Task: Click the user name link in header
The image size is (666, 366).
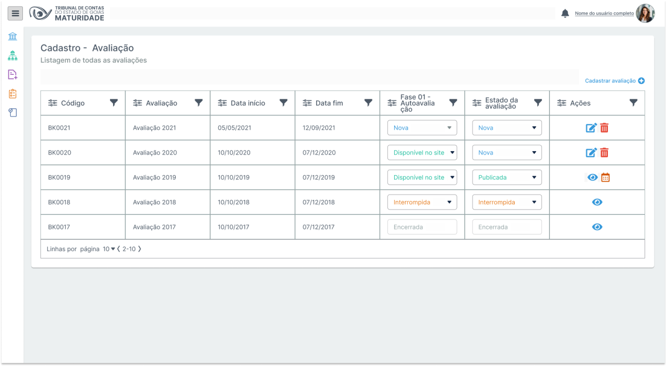Action: pyautogui.click(x=604, y=14)
